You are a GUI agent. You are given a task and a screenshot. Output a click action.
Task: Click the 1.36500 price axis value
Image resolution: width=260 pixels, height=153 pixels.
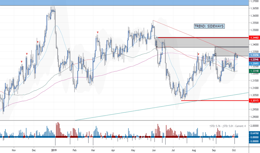click(254, 8)
